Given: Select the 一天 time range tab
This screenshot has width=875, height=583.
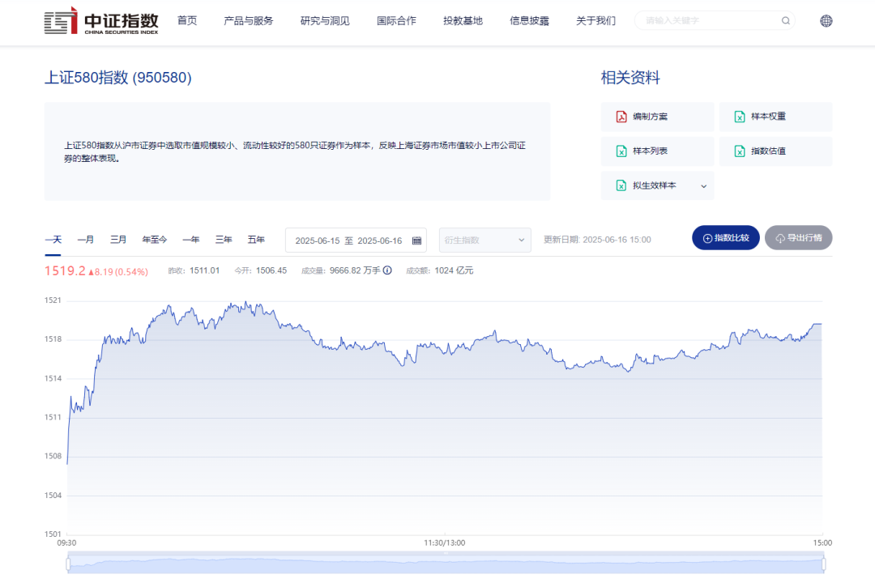Looking at the screenshot, I should [53, 240].
